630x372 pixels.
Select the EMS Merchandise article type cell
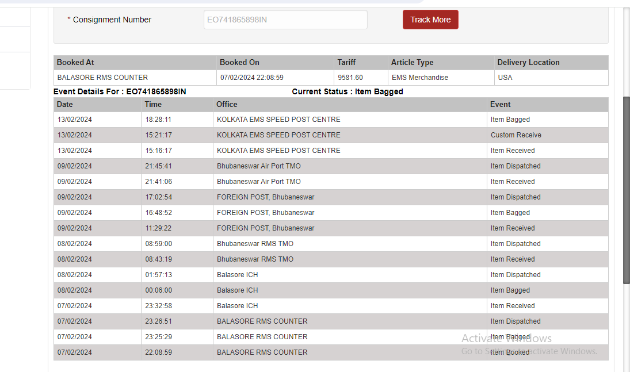point(441,78)
